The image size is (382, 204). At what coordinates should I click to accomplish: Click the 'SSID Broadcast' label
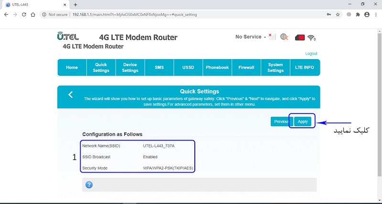96,157
